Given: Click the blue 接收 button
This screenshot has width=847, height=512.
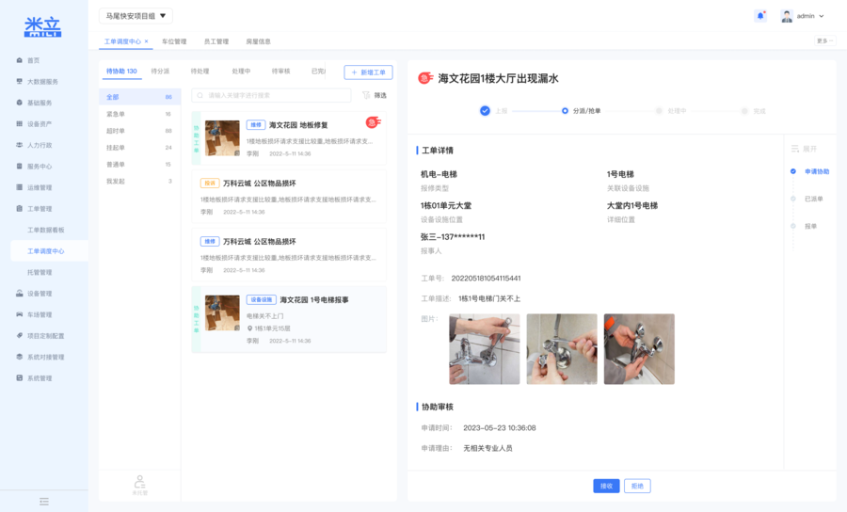Looking at the screenshot, I should click(x=606, y=486).
